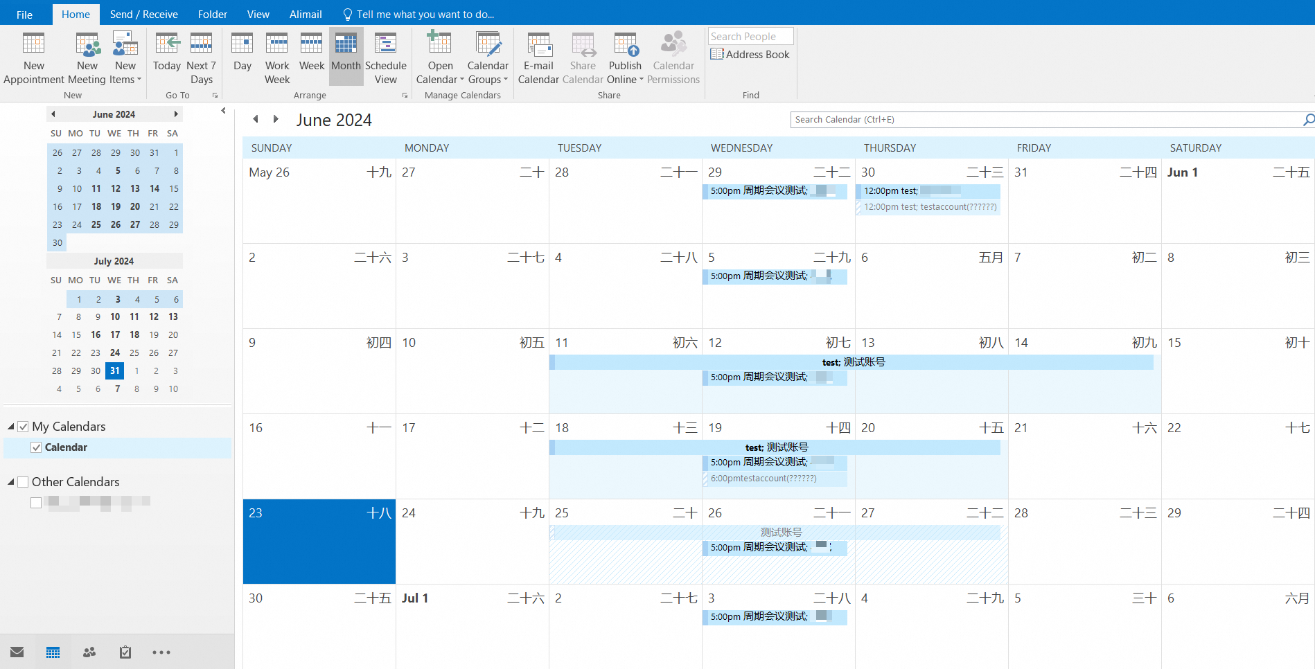Switch to Mail module
Viewport: 1315px width, 669px height.
pyautogui.click(x=17, y=652)
